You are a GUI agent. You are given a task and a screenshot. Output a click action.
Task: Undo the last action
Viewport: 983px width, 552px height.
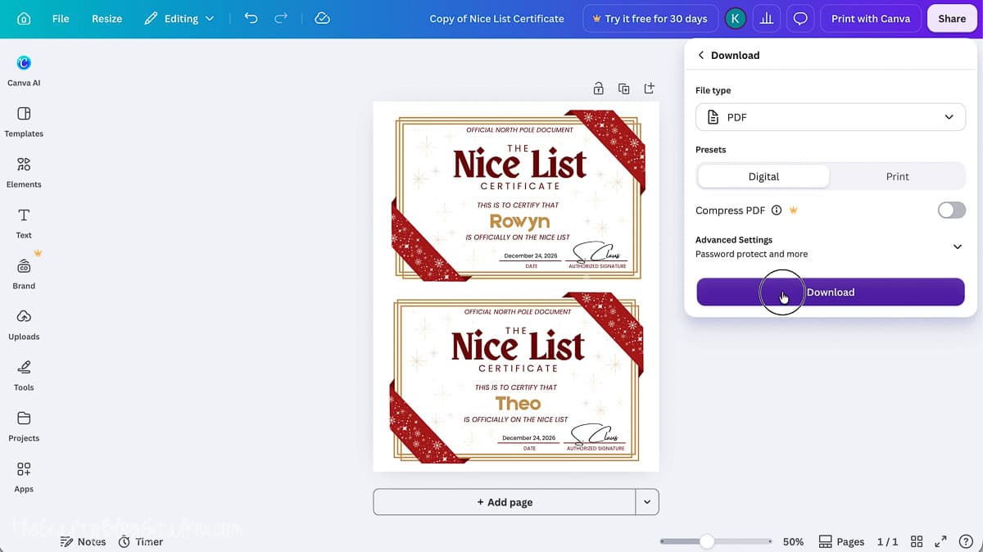click(x=251, y=18)
